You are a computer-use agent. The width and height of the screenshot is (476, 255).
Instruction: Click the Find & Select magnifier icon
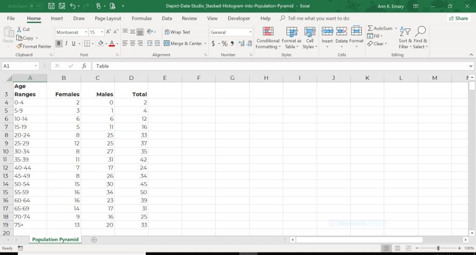pos(421,32)
